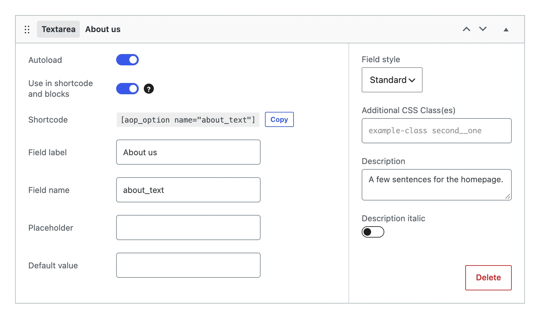This screenshot has width=540, height=318.
Task: Edit the Description textarea
Action: click(437, 185)
